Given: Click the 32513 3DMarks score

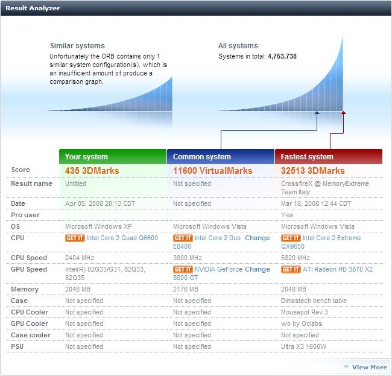Looking at the screenshot, I should pyautogui.click(x=313, y=171).
